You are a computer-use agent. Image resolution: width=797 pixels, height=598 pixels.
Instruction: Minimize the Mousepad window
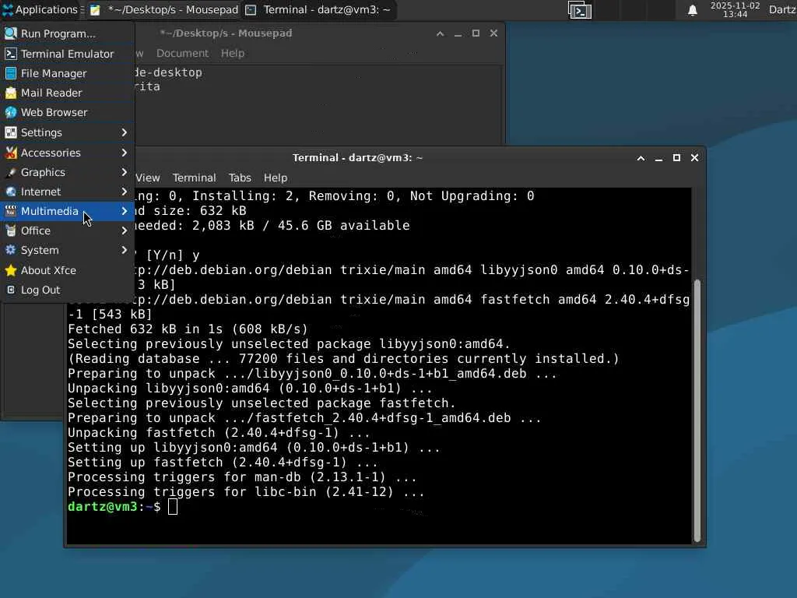tap(458, 33)
